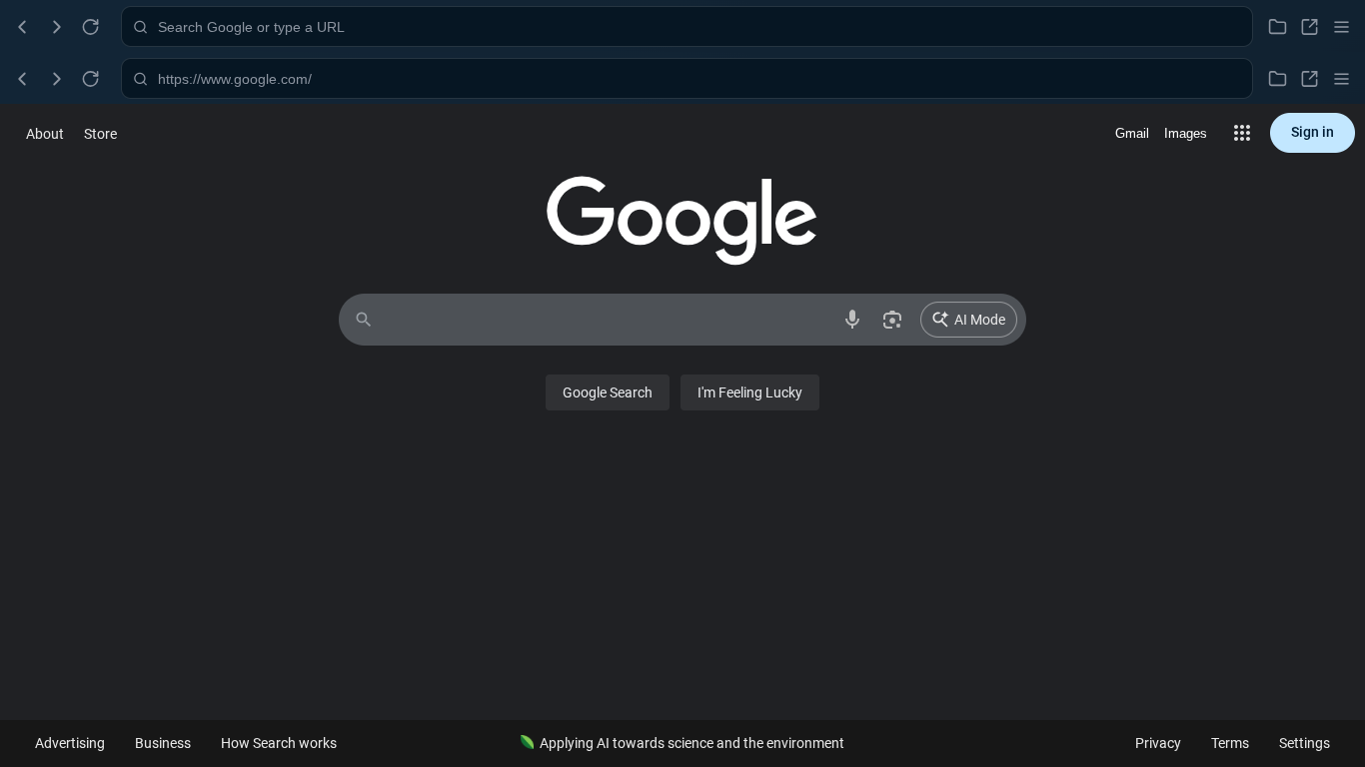
Task: Open the Images link
Action: pos(1185,133)
